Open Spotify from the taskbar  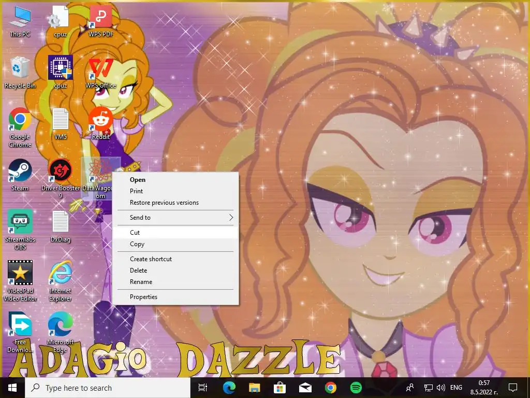click(x=356, y=388)
